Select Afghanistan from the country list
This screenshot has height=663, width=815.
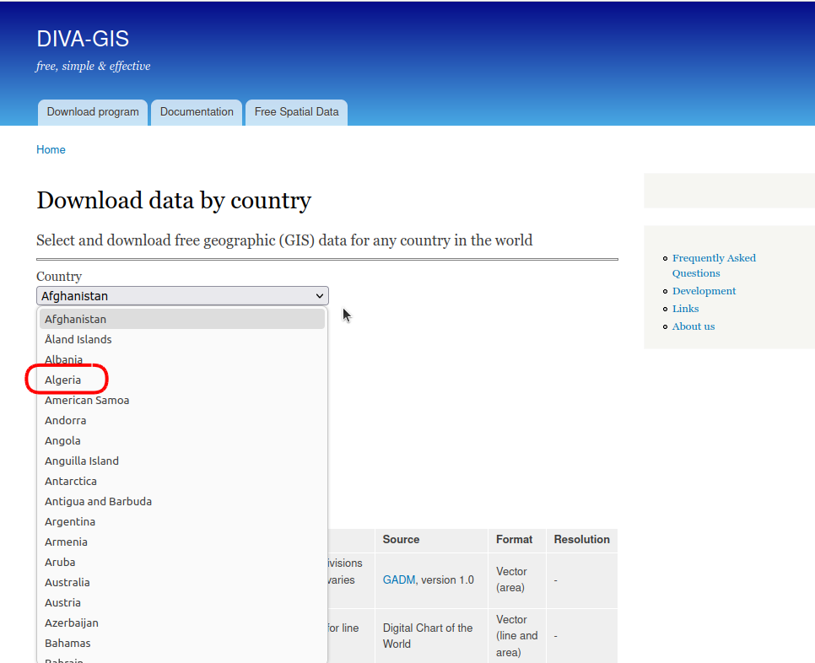(182, 319)
